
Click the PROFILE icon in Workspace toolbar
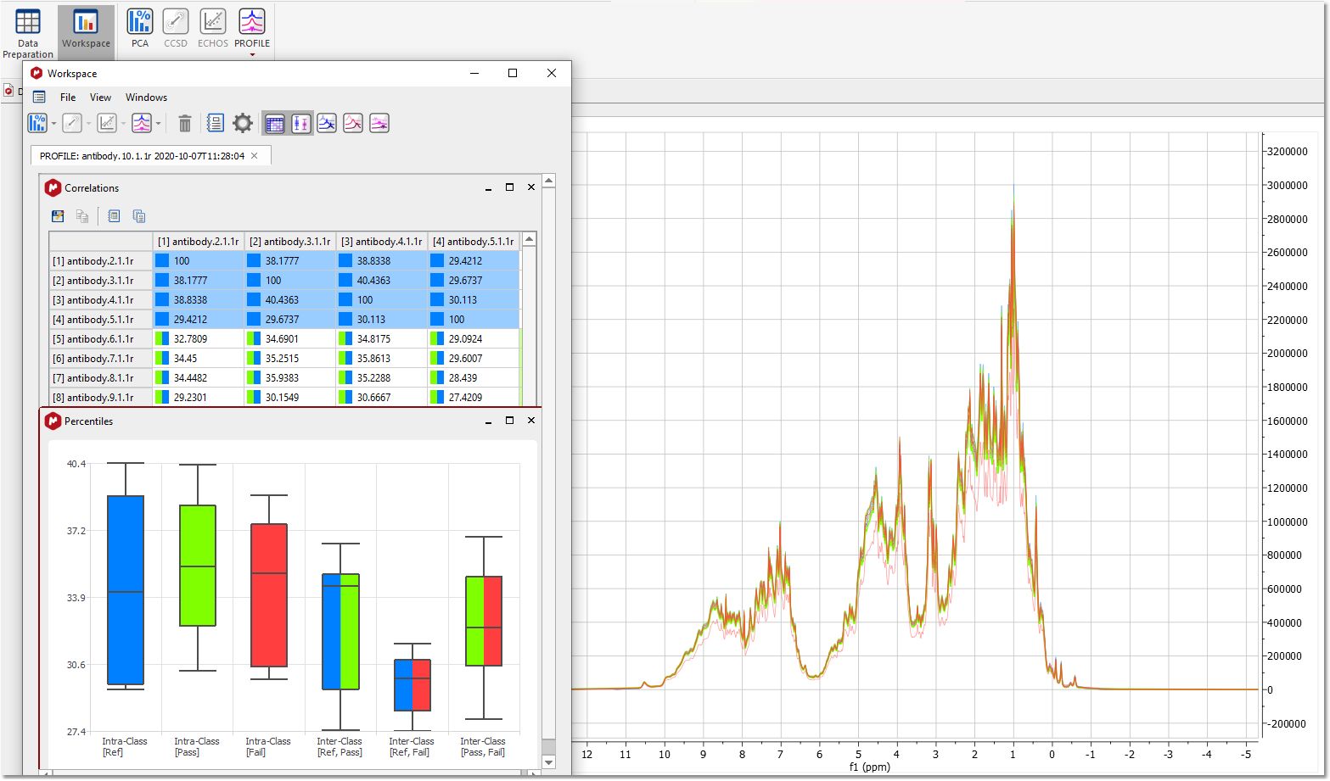142,123
